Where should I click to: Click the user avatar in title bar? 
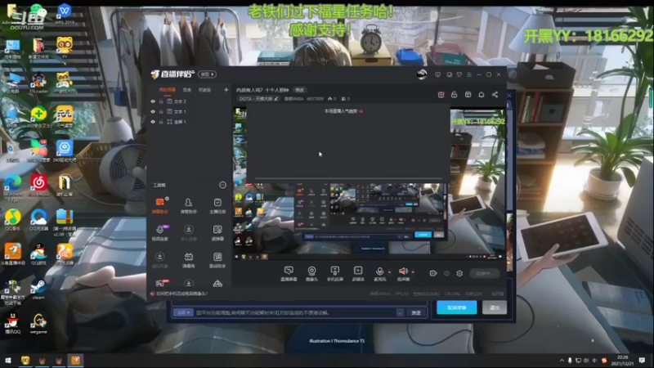tap(422, 74)
